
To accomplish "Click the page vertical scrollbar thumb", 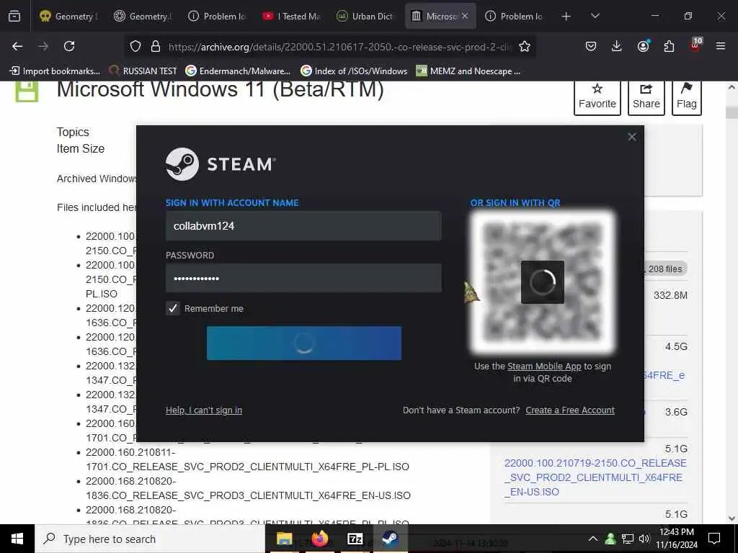I will click(x=732, y=113).
